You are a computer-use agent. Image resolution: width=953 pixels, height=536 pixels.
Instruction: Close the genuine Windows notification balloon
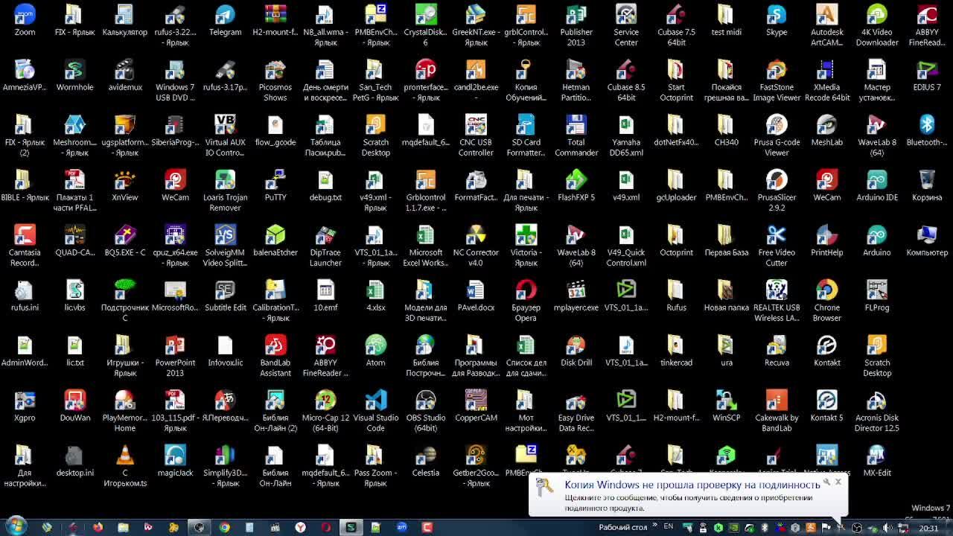pos(838,482)
